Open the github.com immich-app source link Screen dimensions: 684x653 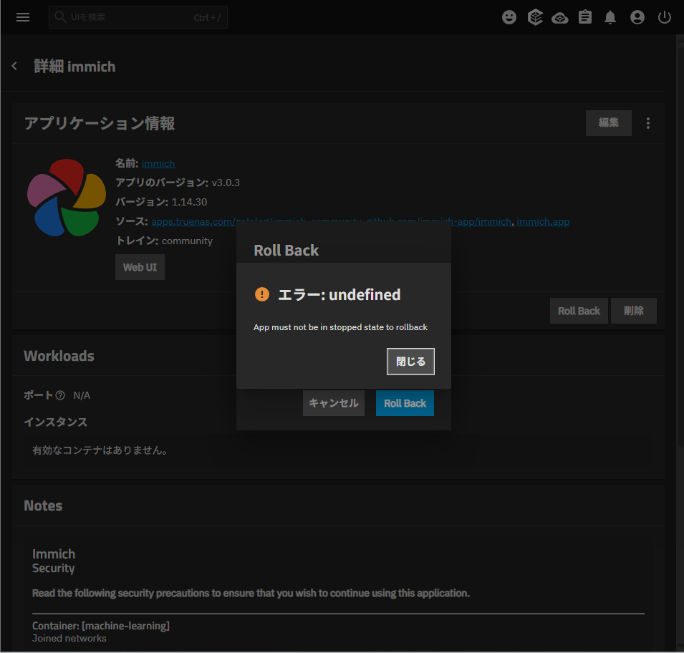point(481,221)
